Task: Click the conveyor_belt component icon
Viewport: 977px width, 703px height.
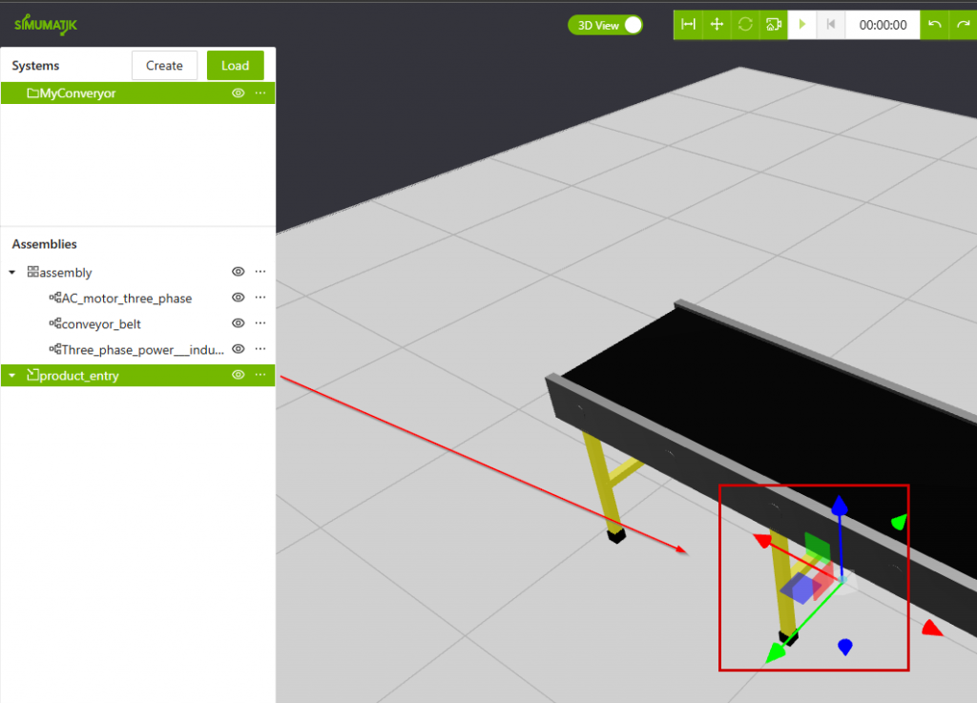Action: [54, 323]
